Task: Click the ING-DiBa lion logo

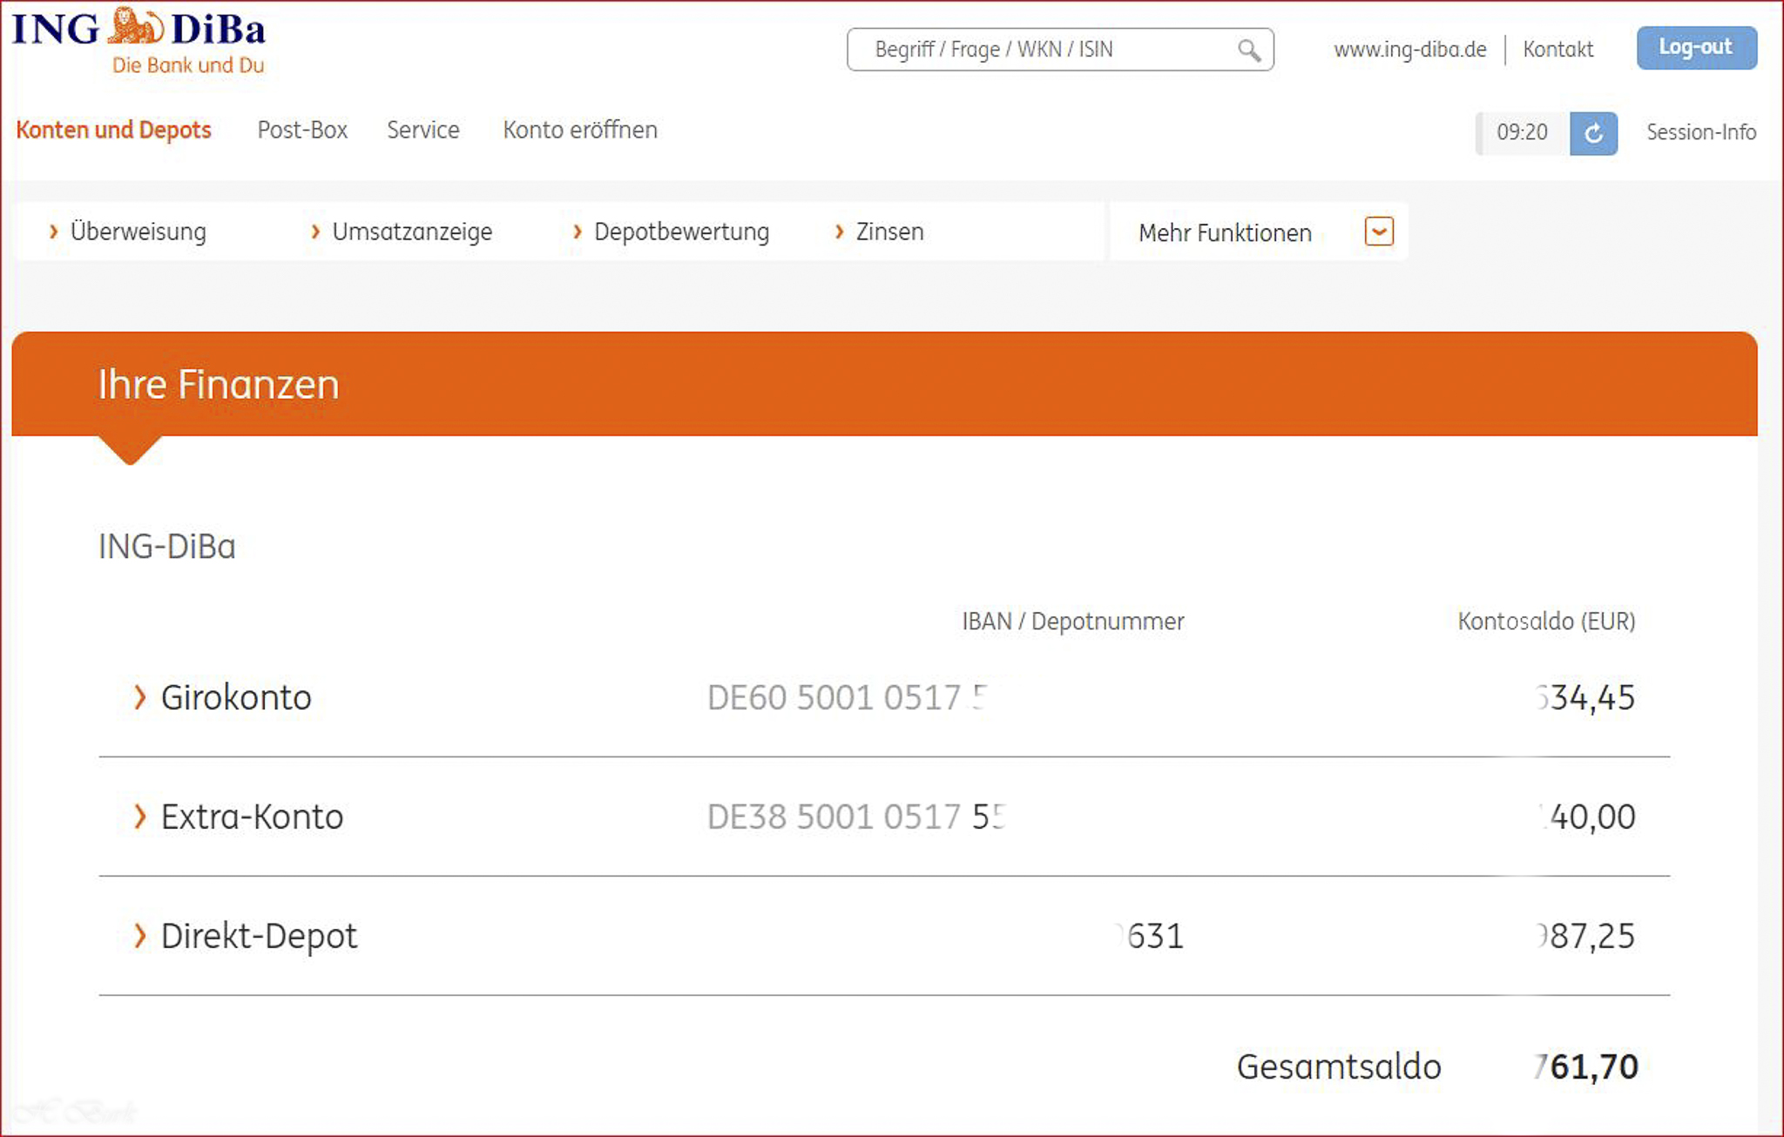Action: (x=137, y=27)
